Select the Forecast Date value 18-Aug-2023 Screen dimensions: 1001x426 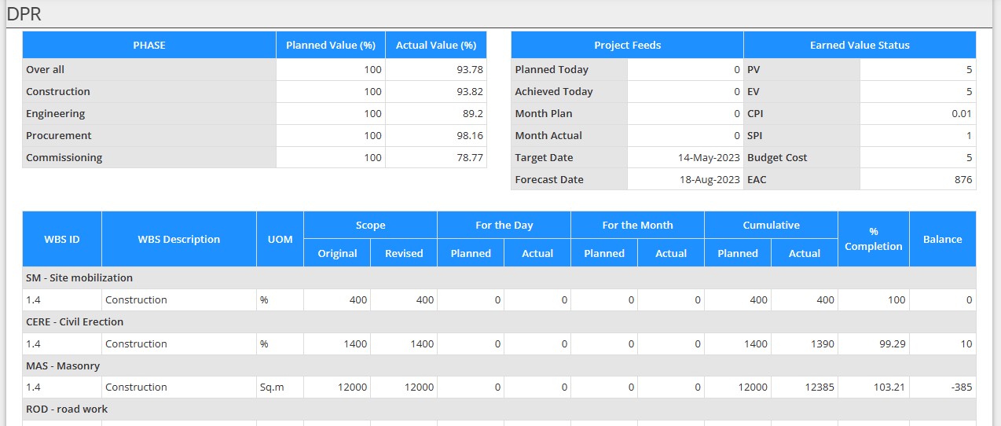pos(709,180)
